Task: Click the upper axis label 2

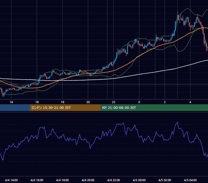Action: (x=165, y=102)
